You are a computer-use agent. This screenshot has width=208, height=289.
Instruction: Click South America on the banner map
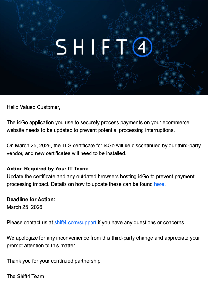71,77
